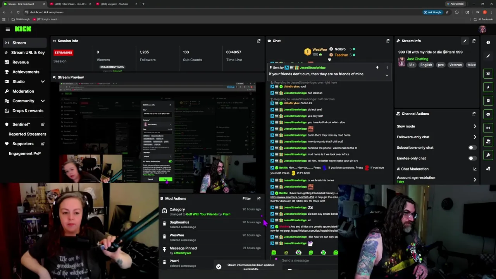Pop out the Session Info panel
Screen dimensions: 496x279
258,41
